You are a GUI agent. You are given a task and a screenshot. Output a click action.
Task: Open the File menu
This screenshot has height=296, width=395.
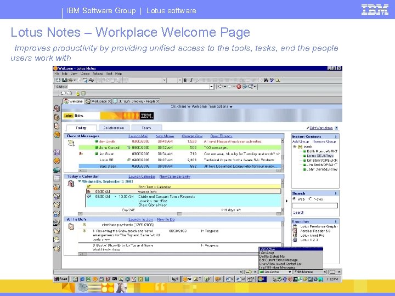point(57,74)
